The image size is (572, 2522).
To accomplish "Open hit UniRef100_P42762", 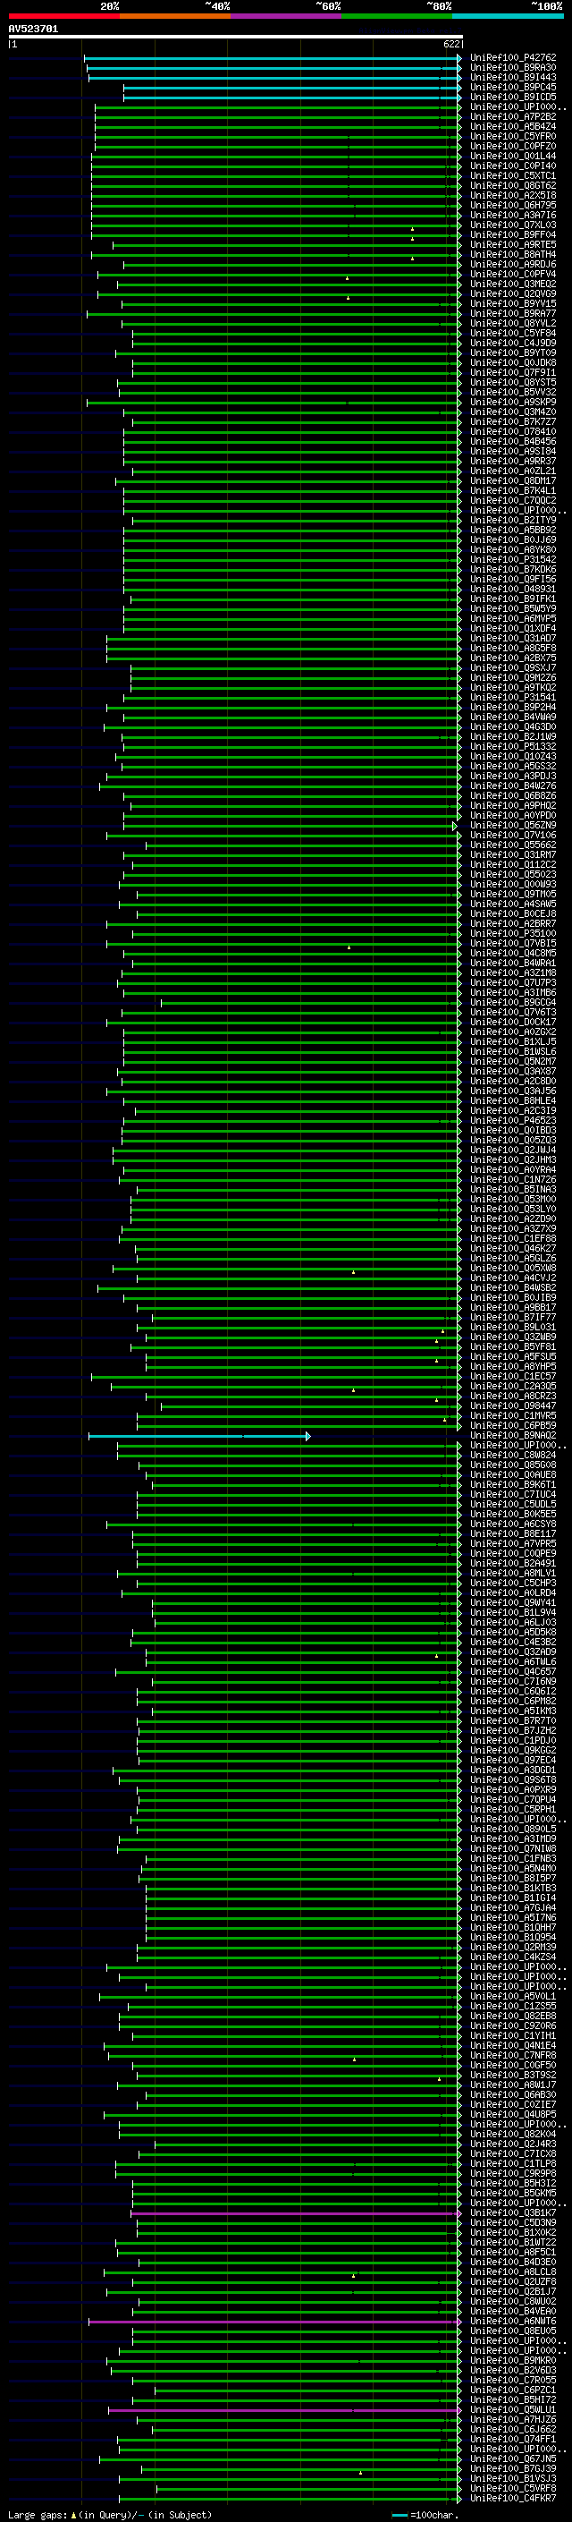I will (512, 58).
